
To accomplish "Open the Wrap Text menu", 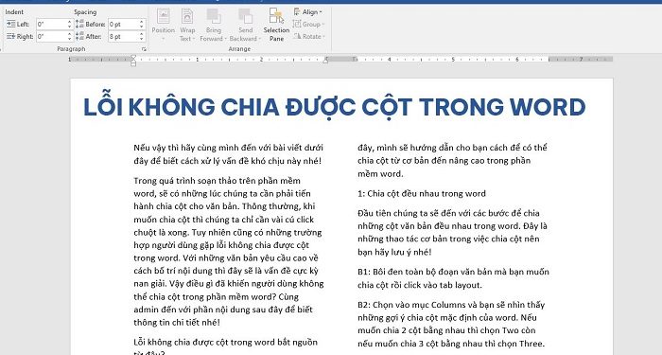I will pyautogui.click(x=187, y=24).
